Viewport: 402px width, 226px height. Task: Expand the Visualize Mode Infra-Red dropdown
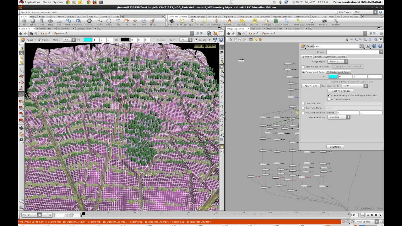coord(339,117)
